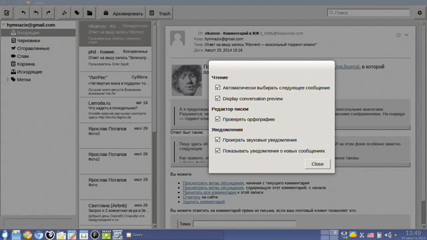The width and height of the screenshot is (427, 240).
Task: Click the LiveJournal link in message body
Action: [347, 67]
